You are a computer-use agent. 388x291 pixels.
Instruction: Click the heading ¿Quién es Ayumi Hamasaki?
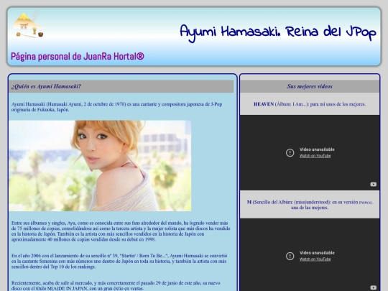(x=46, y=86)
